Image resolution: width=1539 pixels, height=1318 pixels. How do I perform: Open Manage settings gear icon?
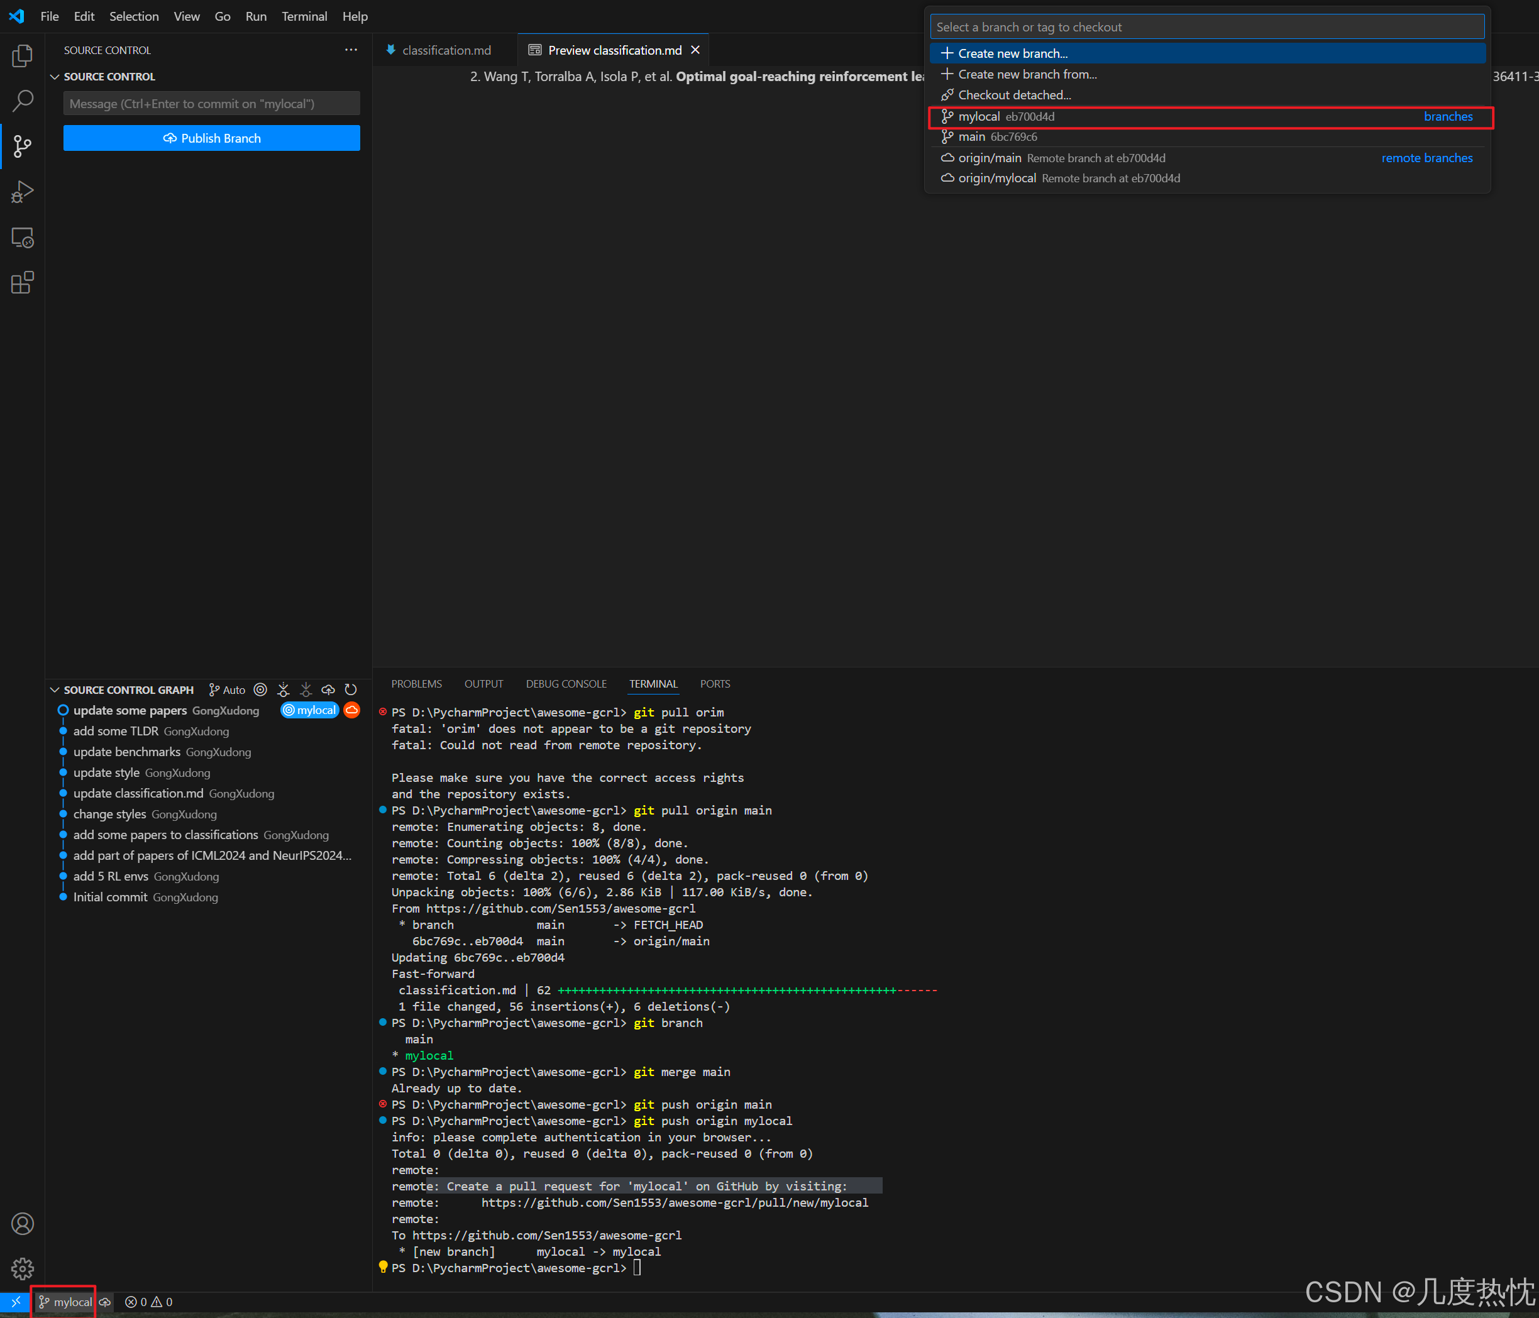(22, 1270)
